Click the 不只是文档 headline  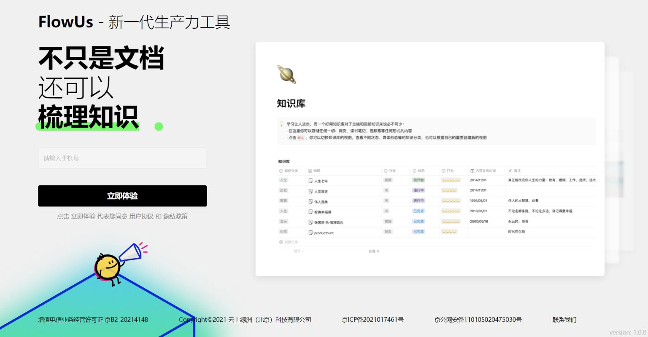tap(101, 57)
